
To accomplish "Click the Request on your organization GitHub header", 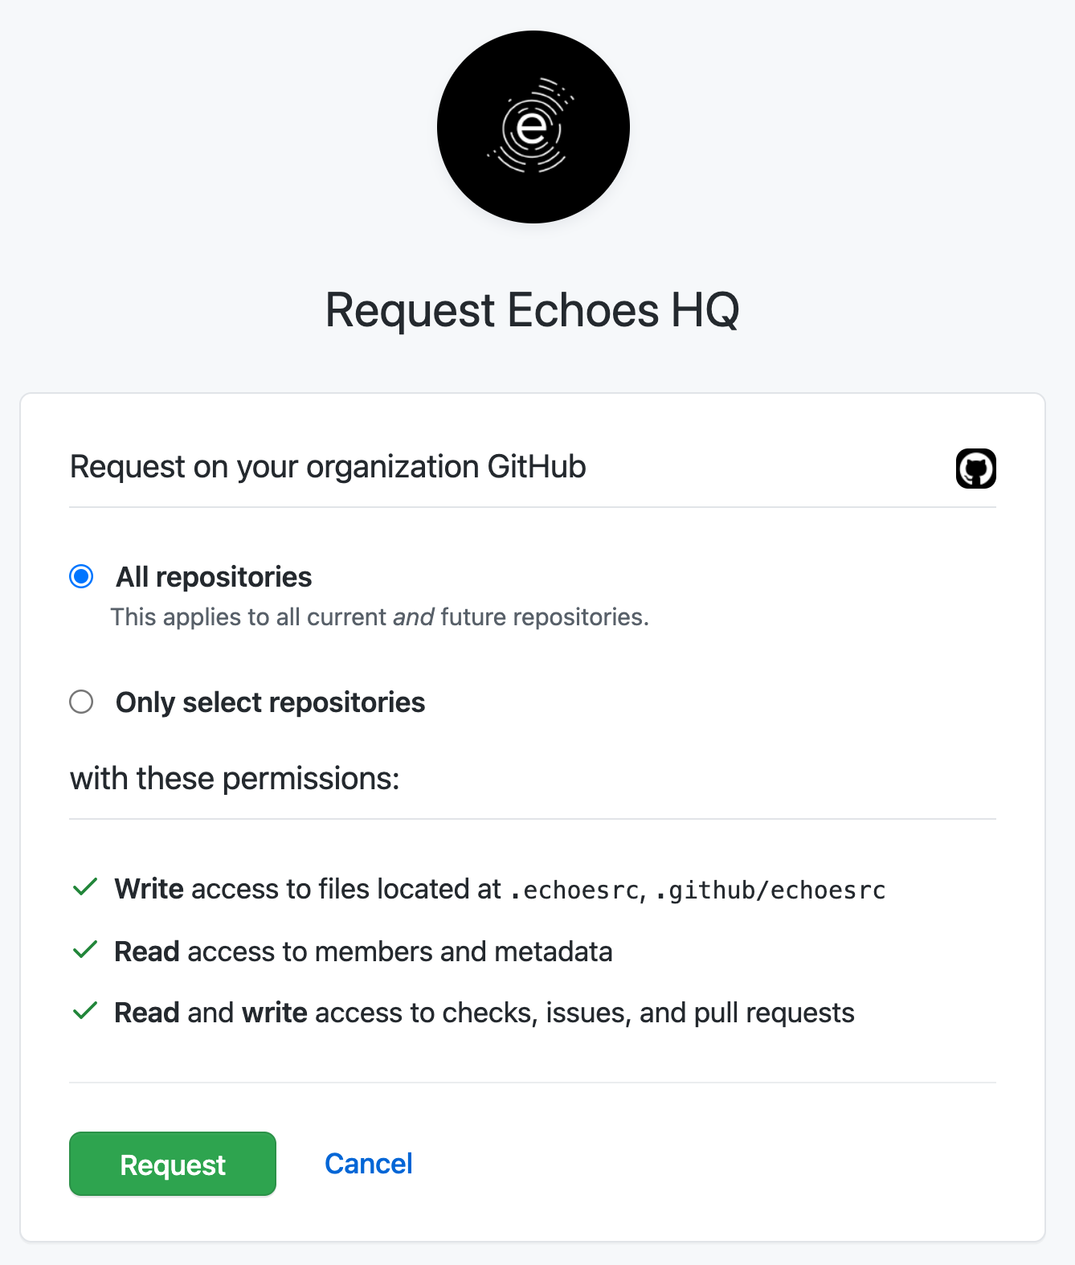I will click(x=328, y=466).
